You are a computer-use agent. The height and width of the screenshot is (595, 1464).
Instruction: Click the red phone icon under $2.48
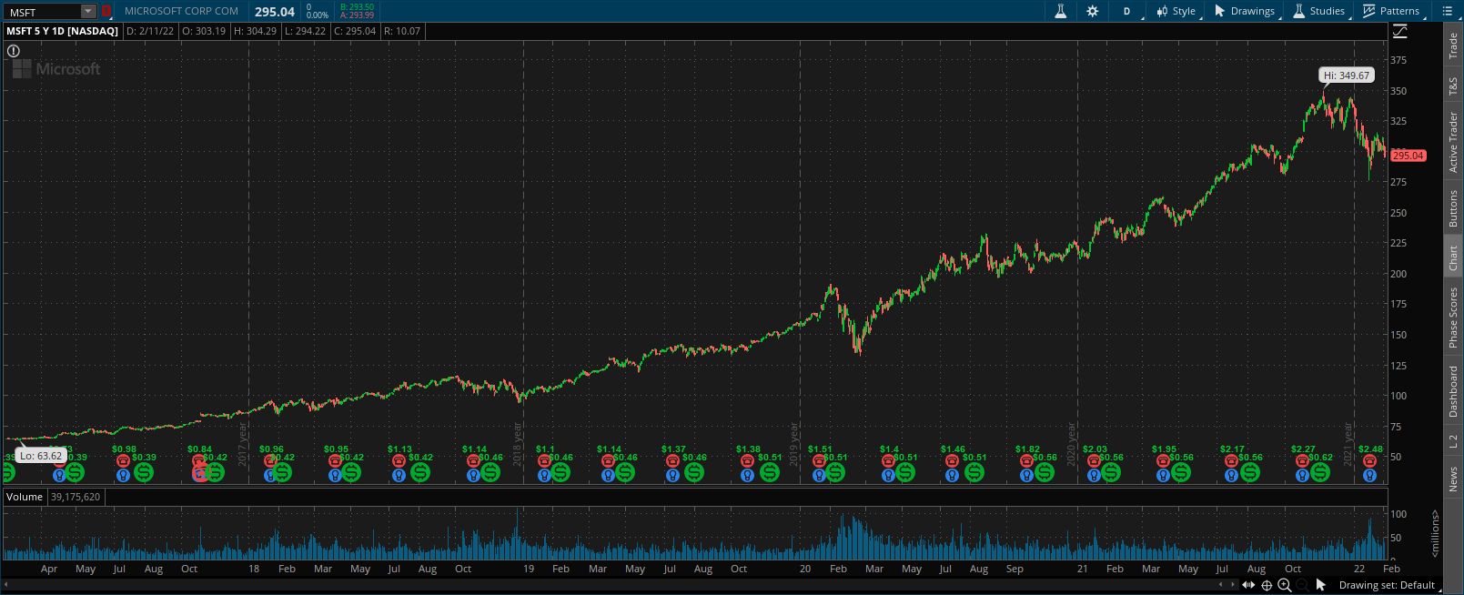[x=1369, y=461]
